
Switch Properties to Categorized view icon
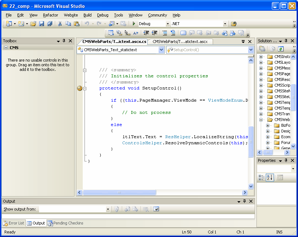coord(261,178)
